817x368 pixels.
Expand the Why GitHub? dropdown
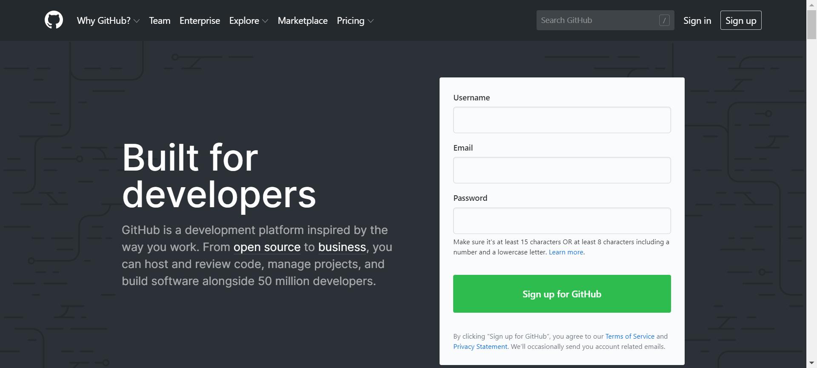[108, 20]
